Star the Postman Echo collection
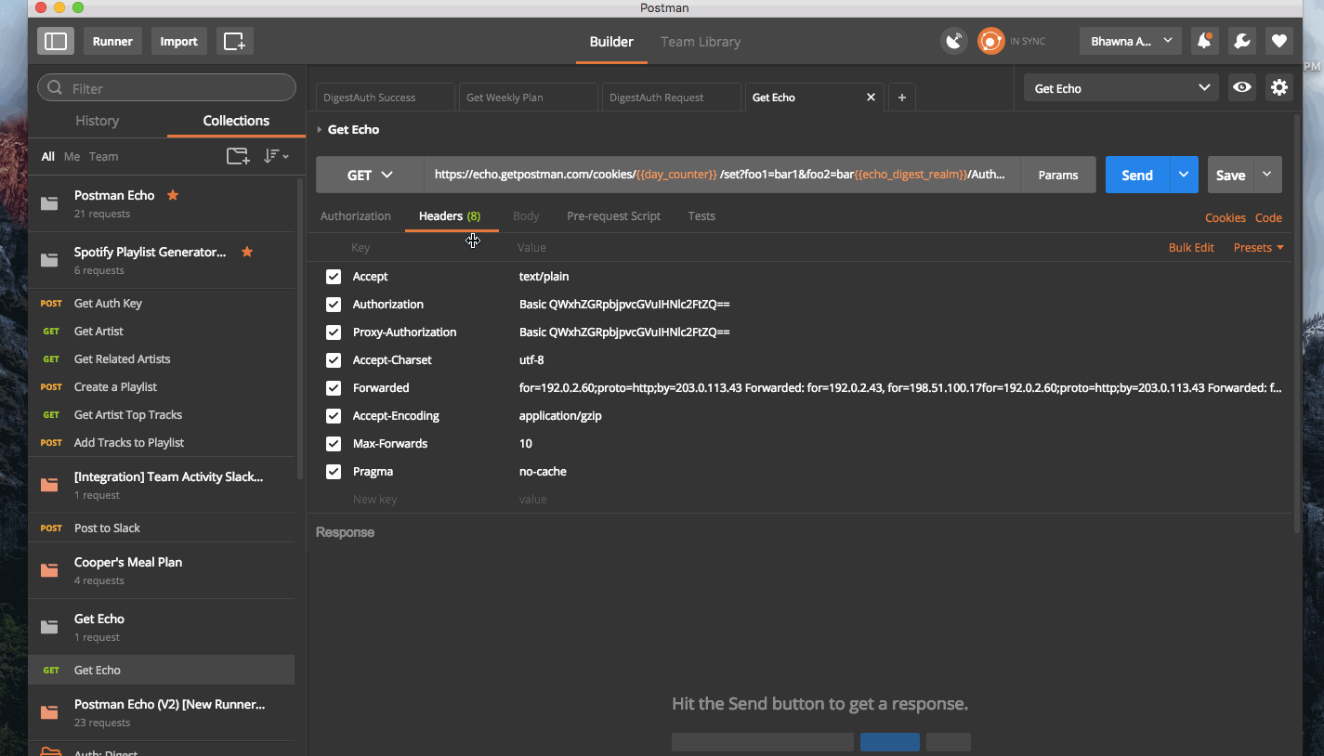The image size is (1324, 756). click(x=172, y=195)
